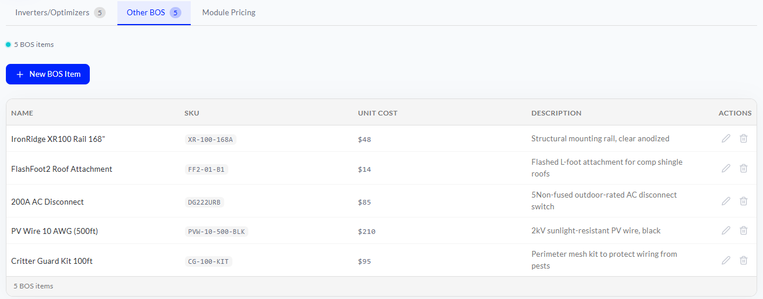Delete the 200A AC Disconnect item
This screenshot has height=299, width=763.
744,201
